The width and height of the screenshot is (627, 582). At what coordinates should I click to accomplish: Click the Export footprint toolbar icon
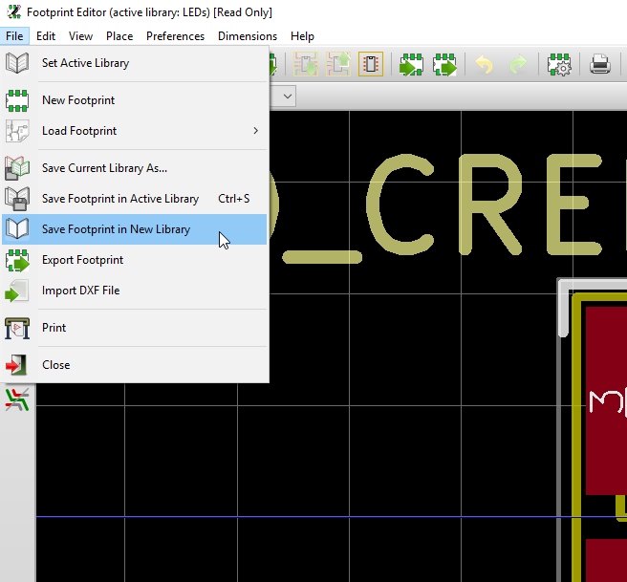click(444, 64)
